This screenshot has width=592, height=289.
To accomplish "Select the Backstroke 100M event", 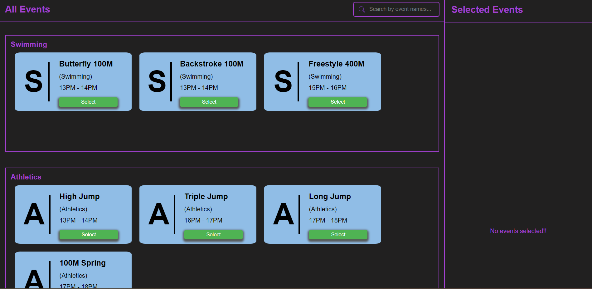I will click(209, 102).
